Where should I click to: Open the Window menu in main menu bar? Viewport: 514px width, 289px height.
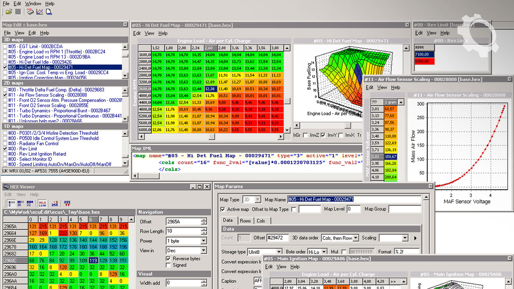click(33, 4)
